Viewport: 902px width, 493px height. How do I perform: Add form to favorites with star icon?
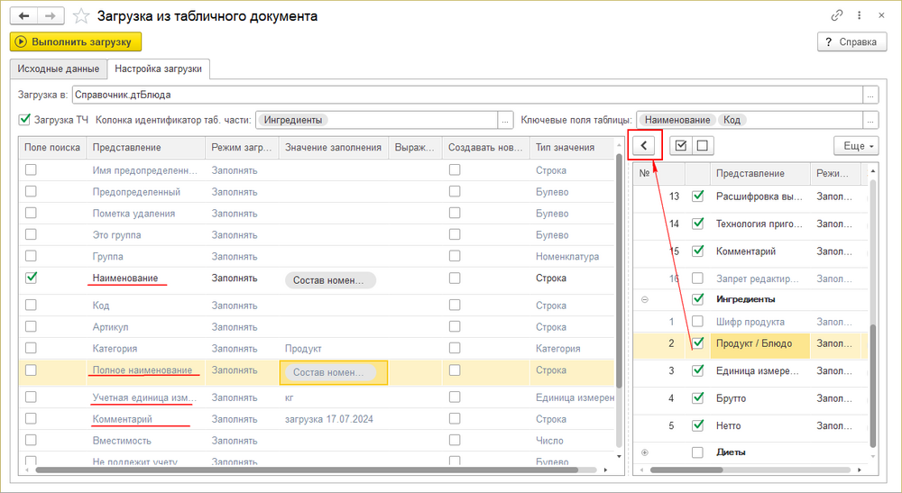tap(81, 16)
